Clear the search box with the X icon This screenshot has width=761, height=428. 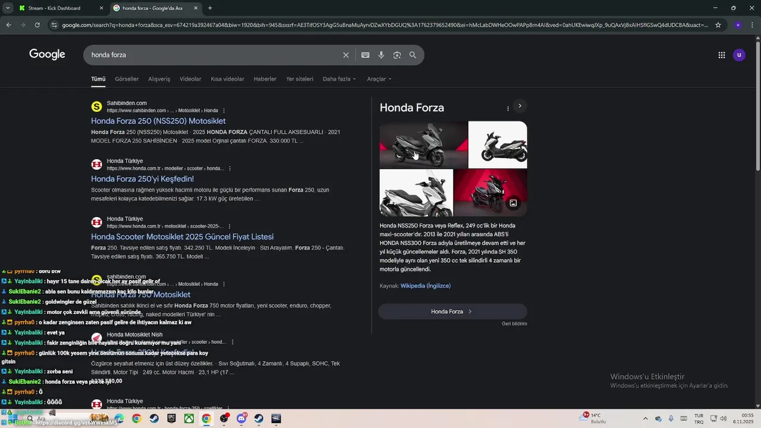[346, 55]
